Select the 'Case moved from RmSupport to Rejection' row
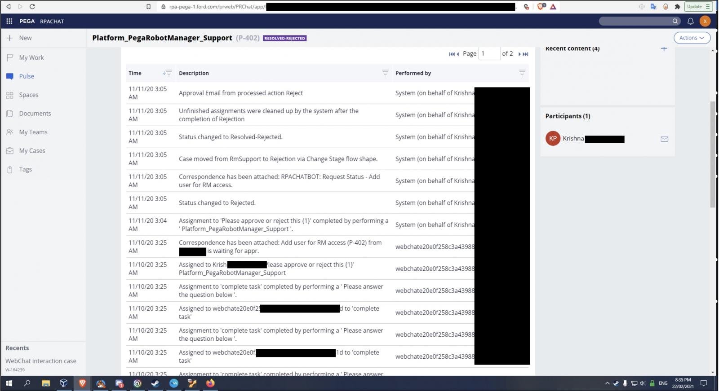Viewport: 719px width, 391px height. 328,159
